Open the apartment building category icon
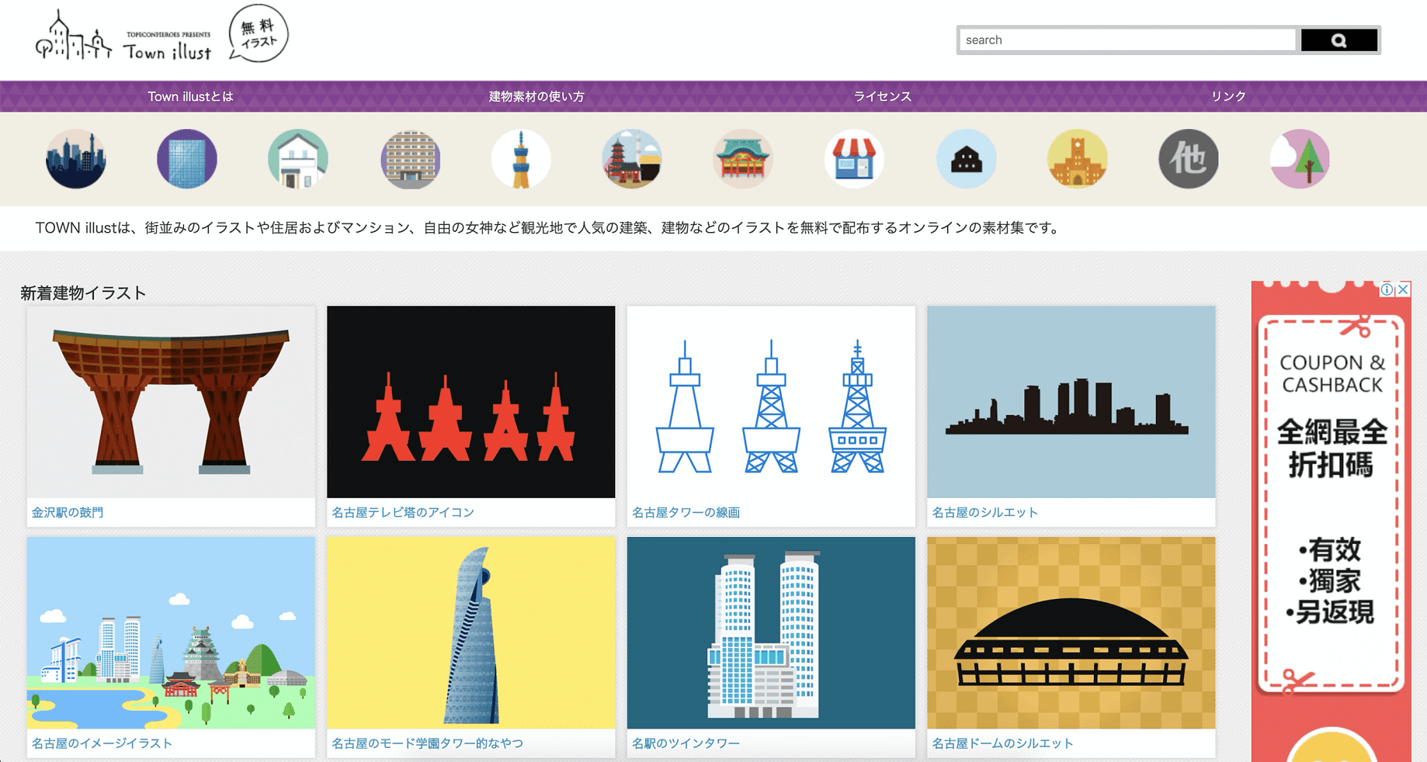 coord(411,159)
